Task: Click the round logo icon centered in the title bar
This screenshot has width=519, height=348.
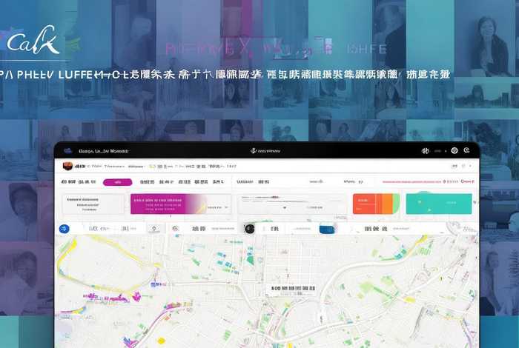Action: pos(254,151)
